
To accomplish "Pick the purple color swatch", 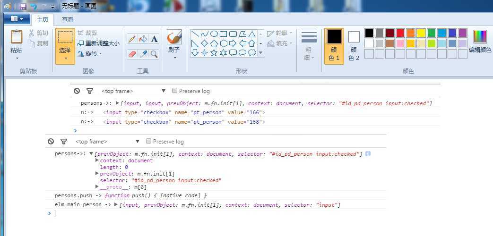I will coord(462,33).
